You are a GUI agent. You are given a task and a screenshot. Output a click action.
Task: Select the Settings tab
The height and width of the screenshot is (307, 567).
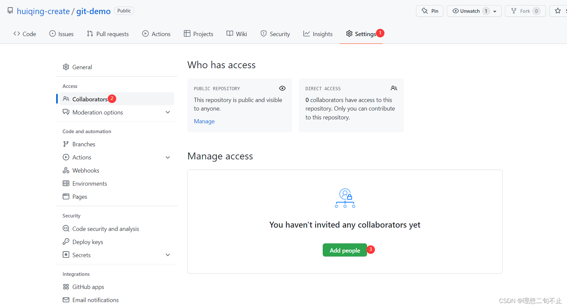coord(361,34)
